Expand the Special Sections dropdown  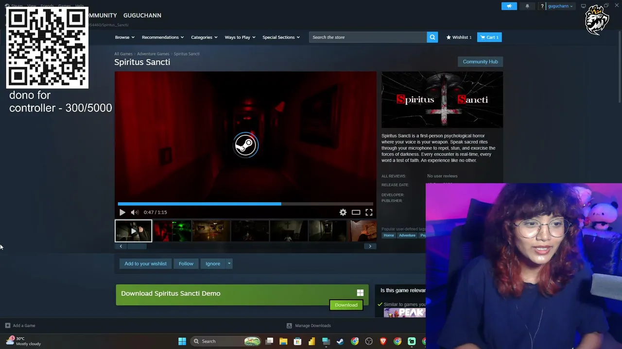coord(281,37)
